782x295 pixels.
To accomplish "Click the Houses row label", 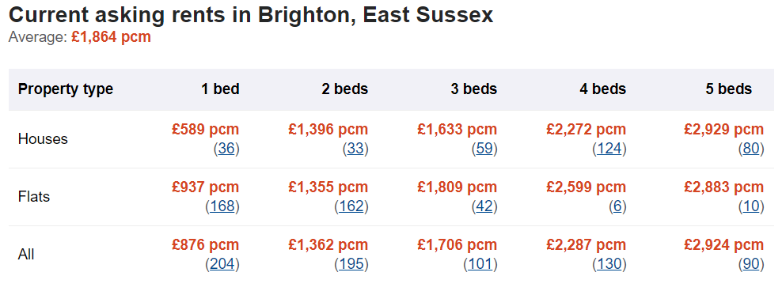I will (x=43, y=139).
